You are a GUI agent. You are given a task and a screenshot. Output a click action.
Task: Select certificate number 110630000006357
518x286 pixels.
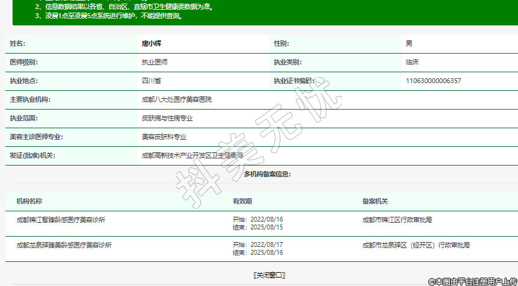pos(433,81)
